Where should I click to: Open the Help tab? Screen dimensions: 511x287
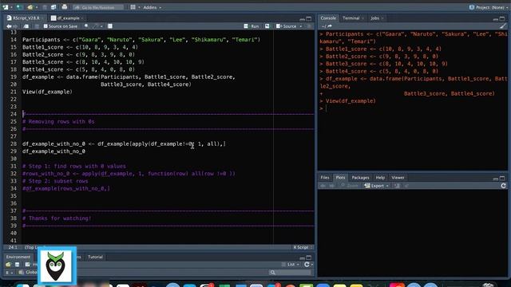(x=380, y=178)
